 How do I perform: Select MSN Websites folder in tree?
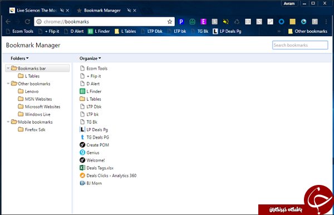(x=35, y=99)
